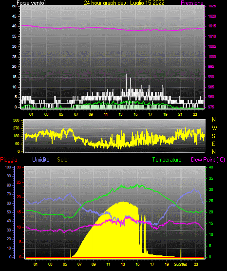
Task: Select the Umidita legend label
Action: (x=41, y=160)
